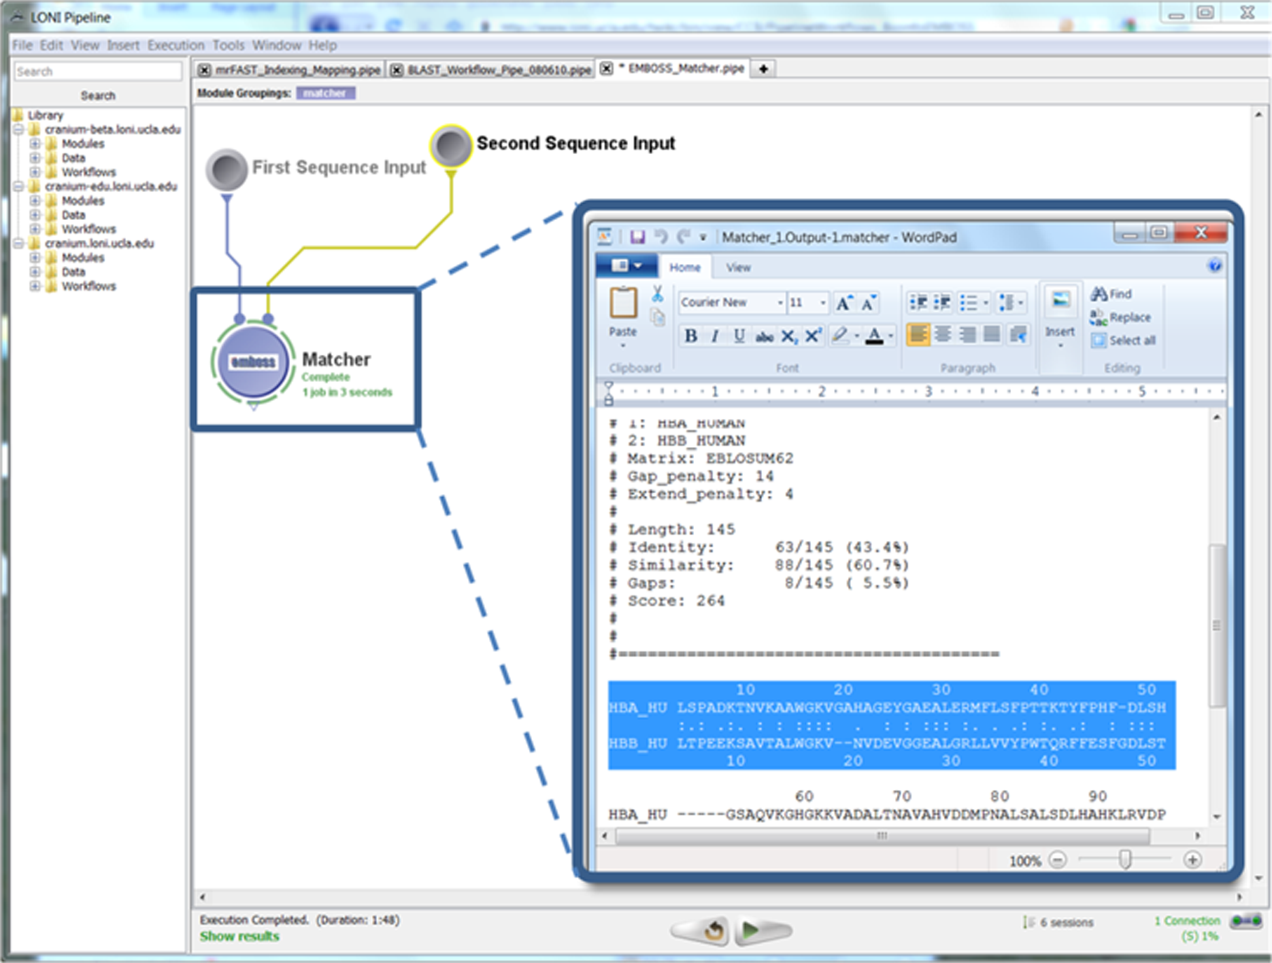Toggle Strikethrough formatting in WordPad

764,336
